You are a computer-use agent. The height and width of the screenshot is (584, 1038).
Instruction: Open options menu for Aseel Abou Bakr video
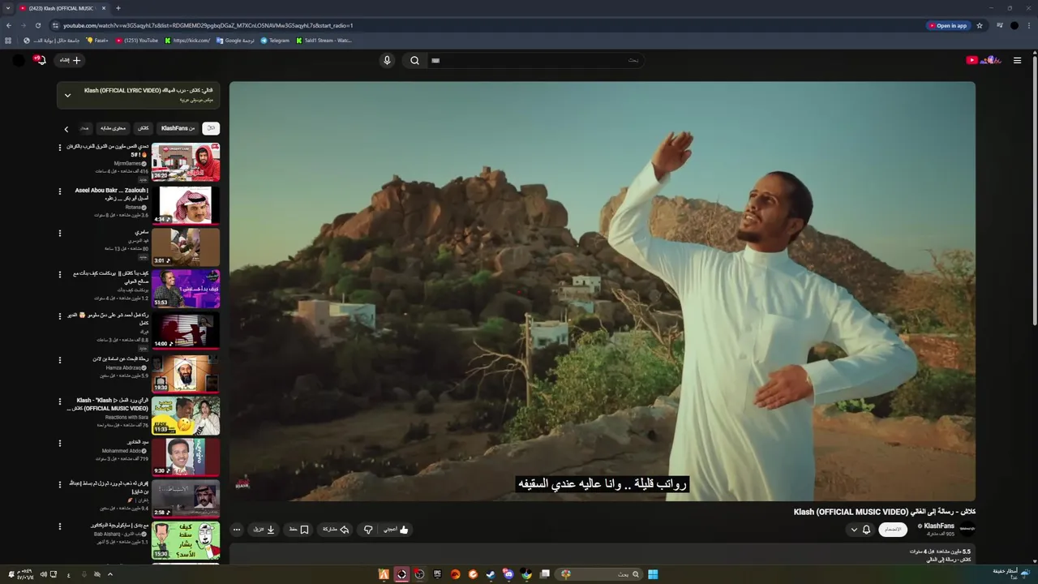pyautogui.click(x=59, y=191)
